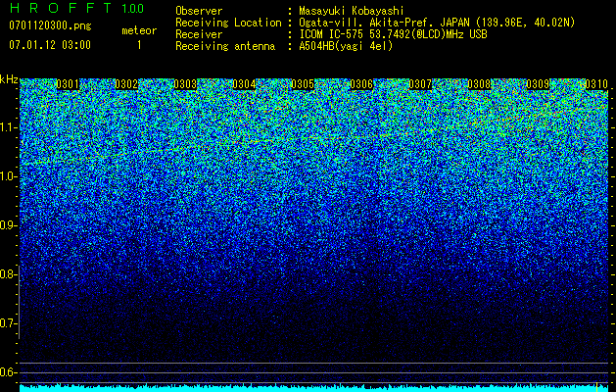
Task: Select the 0701120300.png file name
Action: pyautogui.click(x=50, y=26)
